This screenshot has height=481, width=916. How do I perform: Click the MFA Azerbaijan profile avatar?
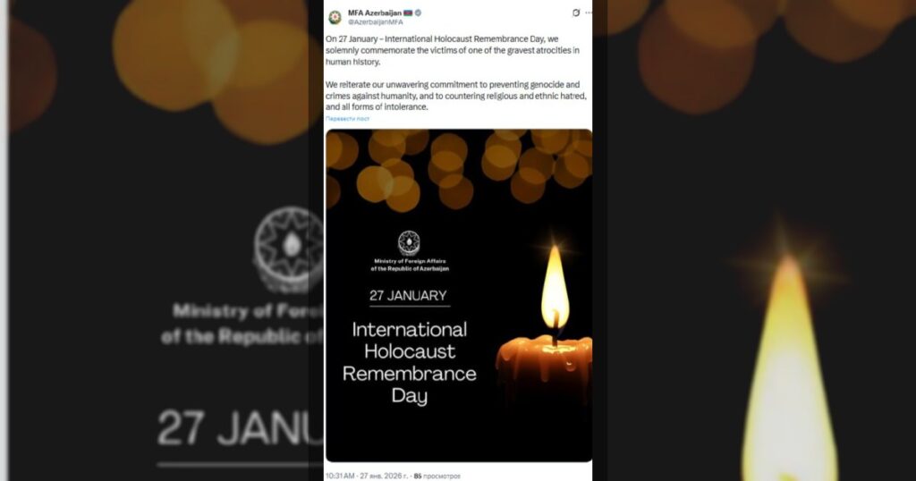[335, 17]
